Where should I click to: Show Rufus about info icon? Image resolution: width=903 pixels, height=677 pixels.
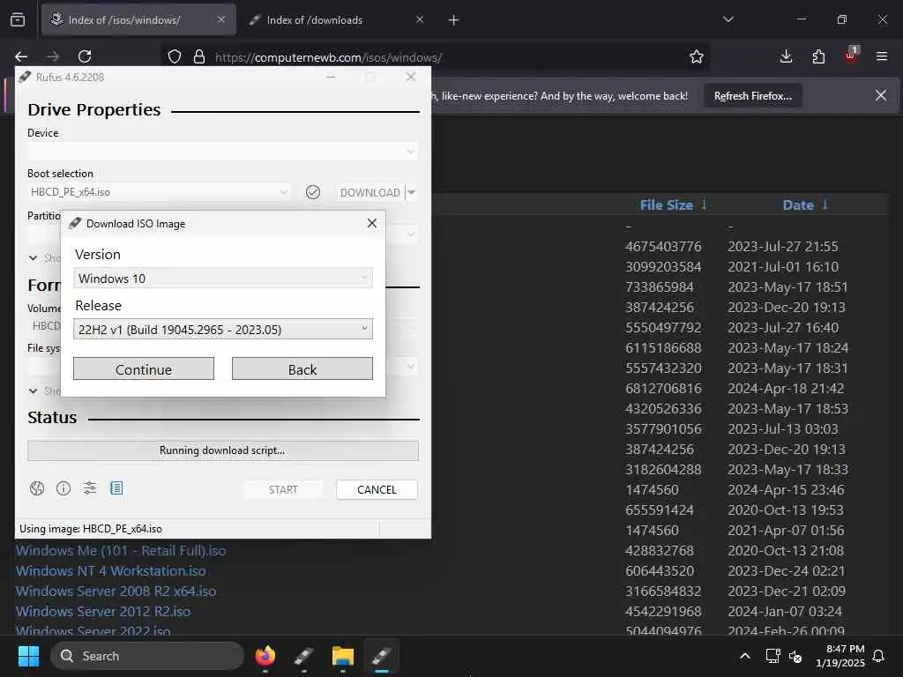[63, 488]
